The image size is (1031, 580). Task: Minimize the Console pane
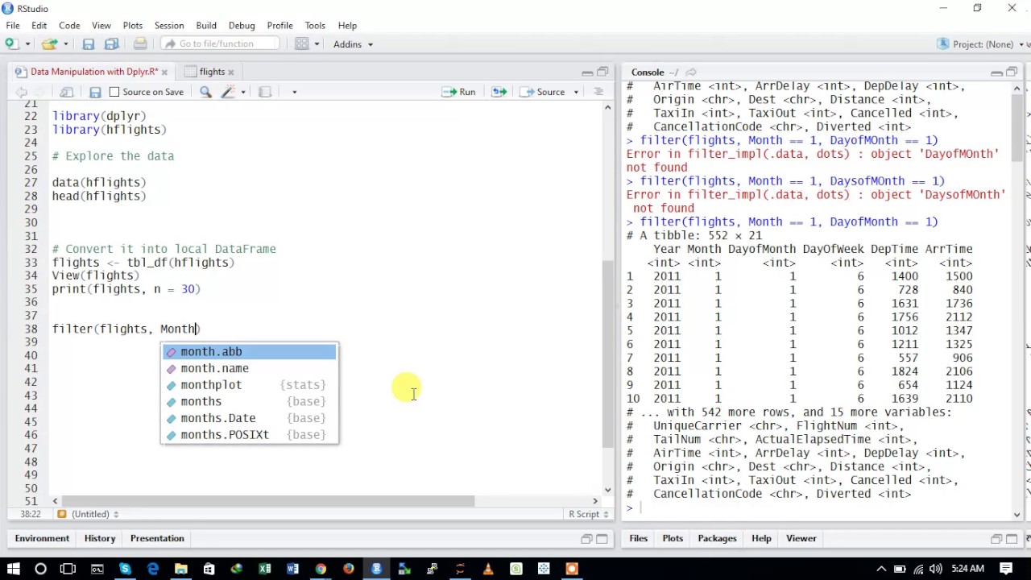tap(997, 72)
